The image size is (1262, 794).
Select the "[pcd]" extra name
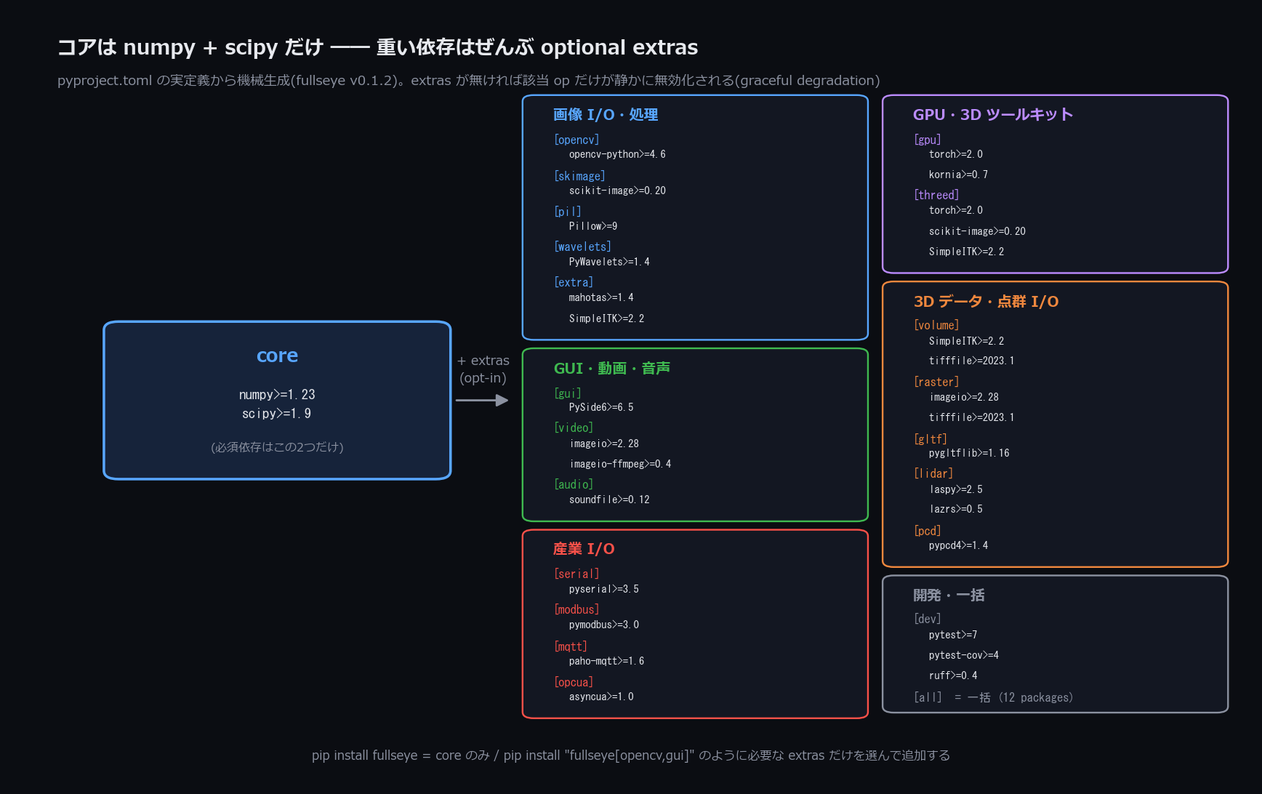click(928, 531)
